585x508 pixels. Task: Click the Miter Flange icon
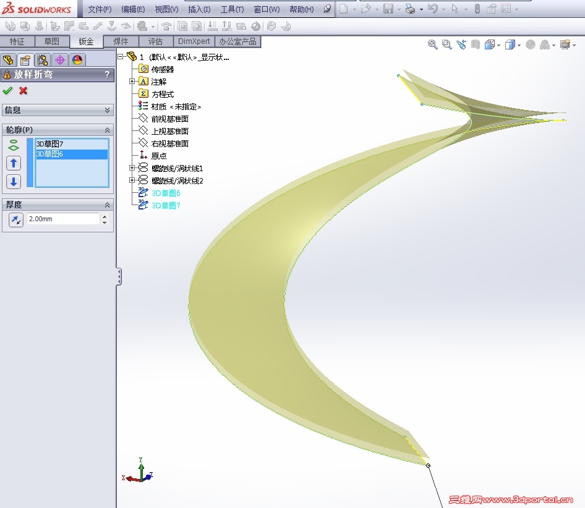pyautogui.click(x=69, y=26)
